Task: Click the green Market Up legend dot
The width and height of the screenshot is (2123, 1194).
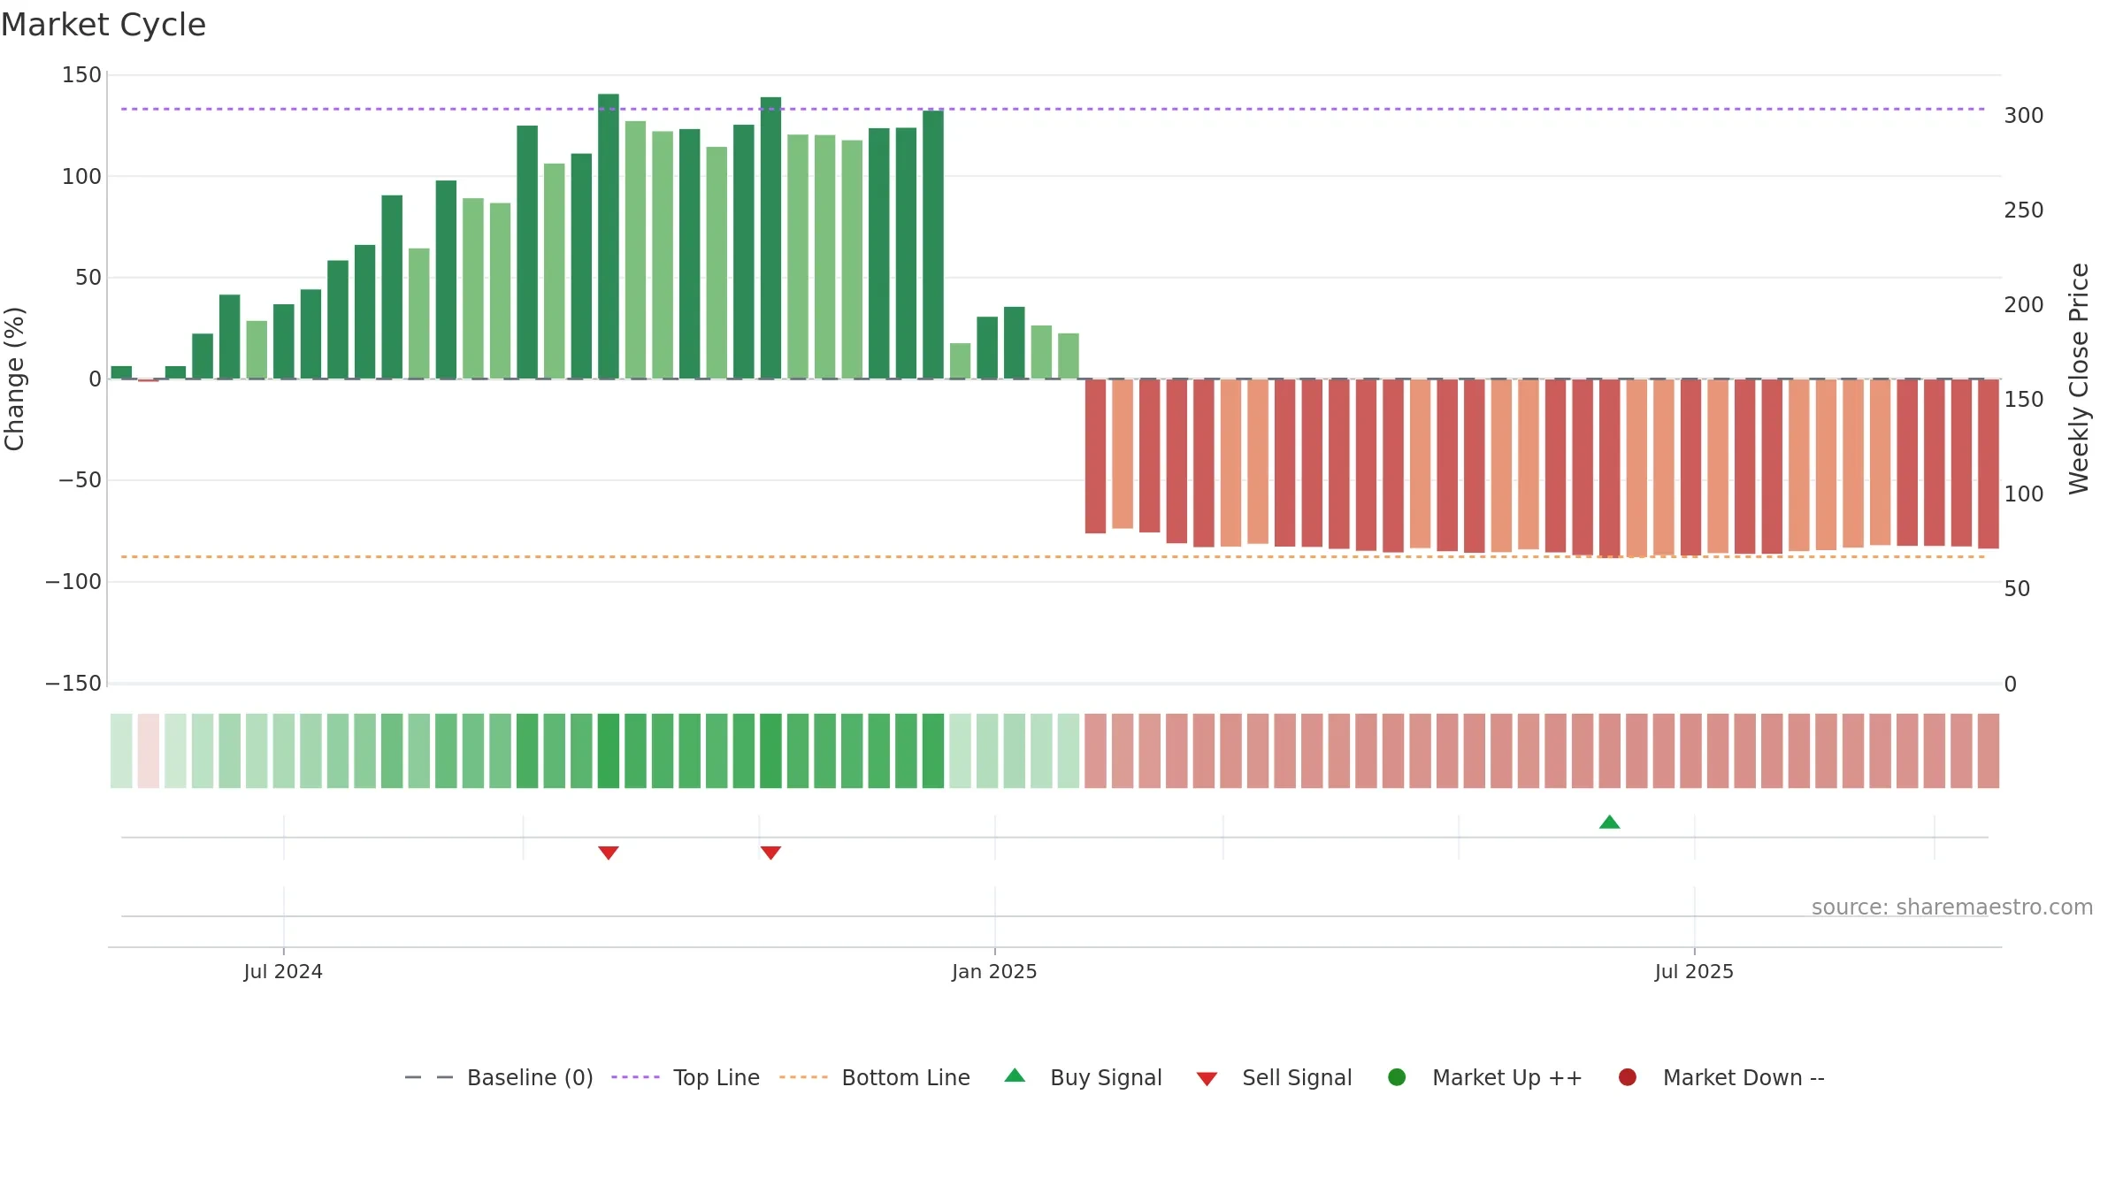Action: tap(1397, 1077)
